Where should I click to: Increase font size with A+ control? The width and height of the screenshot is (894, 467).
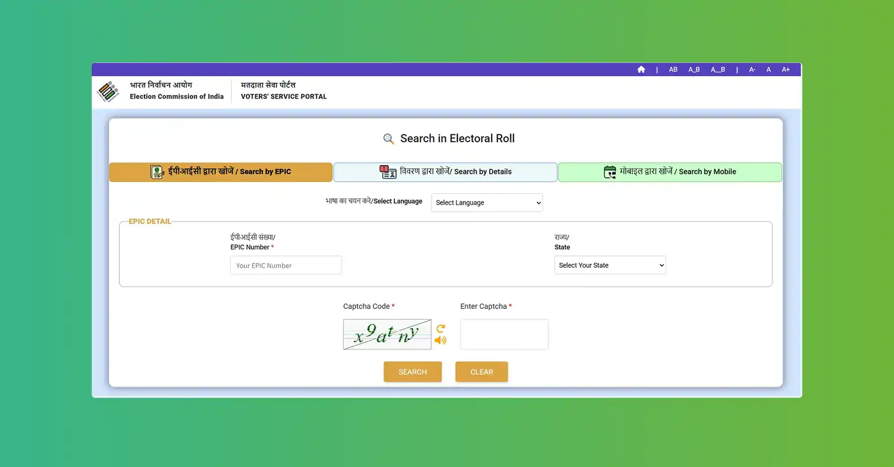(x=786, y=69)
